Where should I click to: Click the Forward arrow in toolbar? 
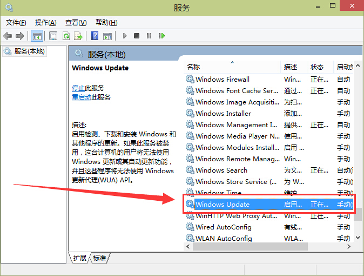point(20,36)
